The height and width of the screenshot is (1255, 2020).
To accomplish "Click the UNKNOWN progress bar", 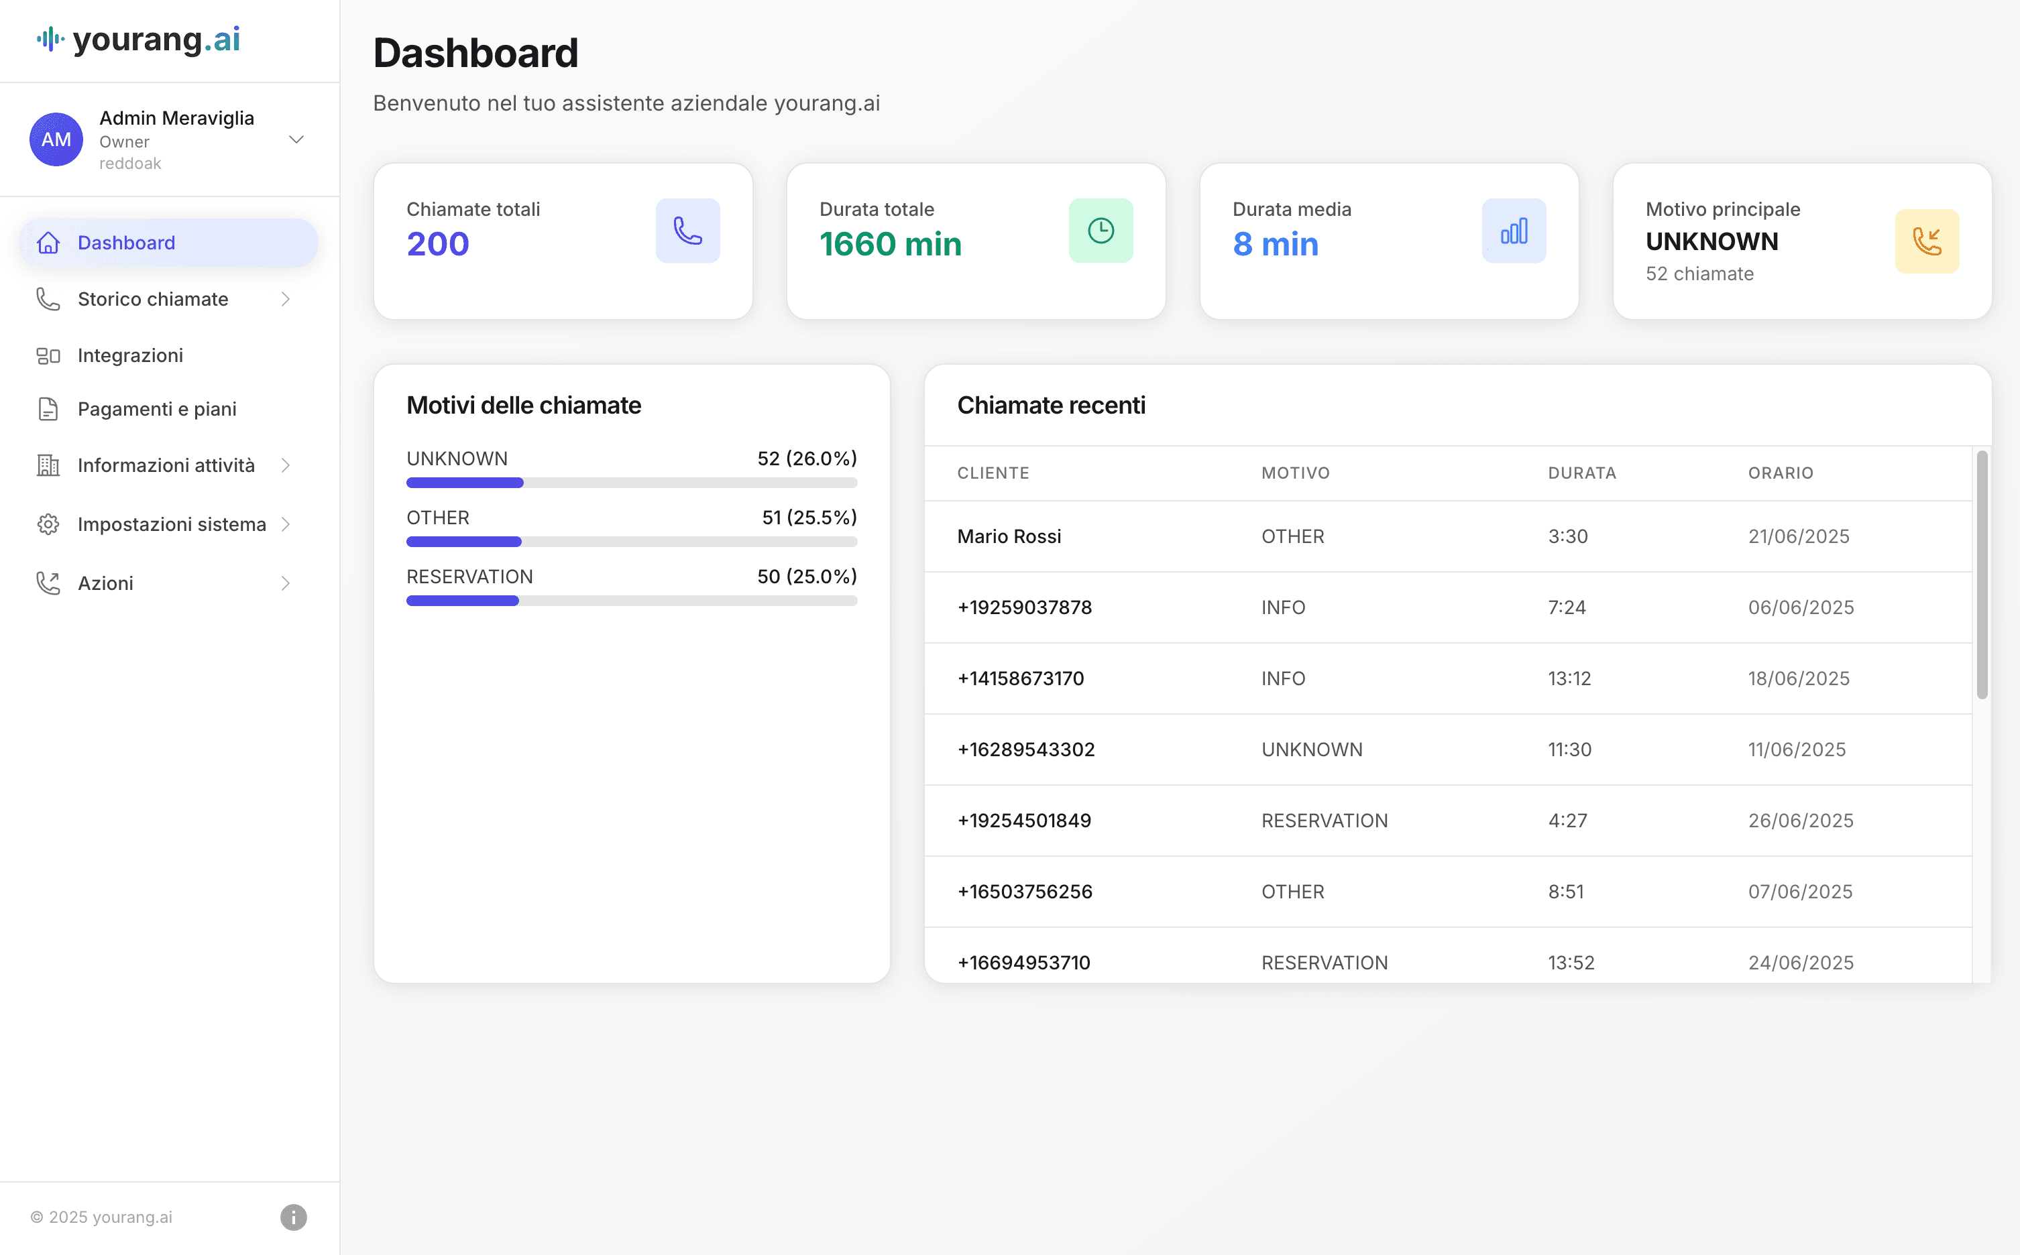I will pyautogui.click(x=631, y=482).
